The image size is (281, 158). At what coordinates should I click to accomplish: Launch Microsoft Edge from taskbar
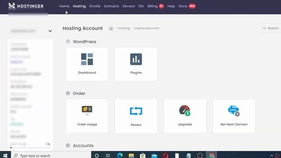click(x=120, y=155)
